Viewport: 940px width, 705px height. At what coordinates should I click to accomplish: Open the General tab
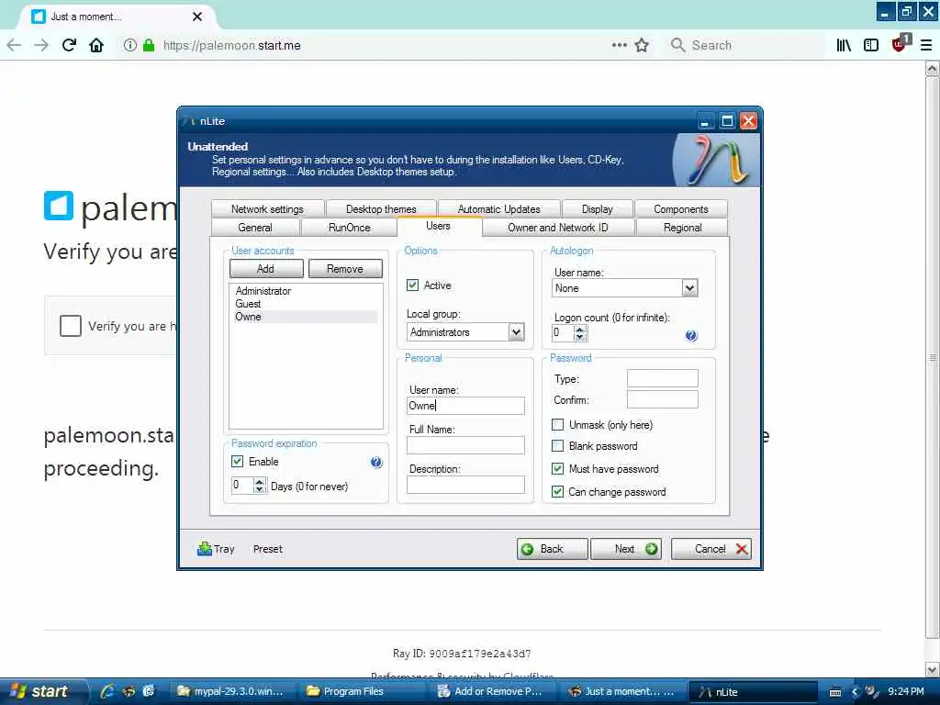[255, 228]
